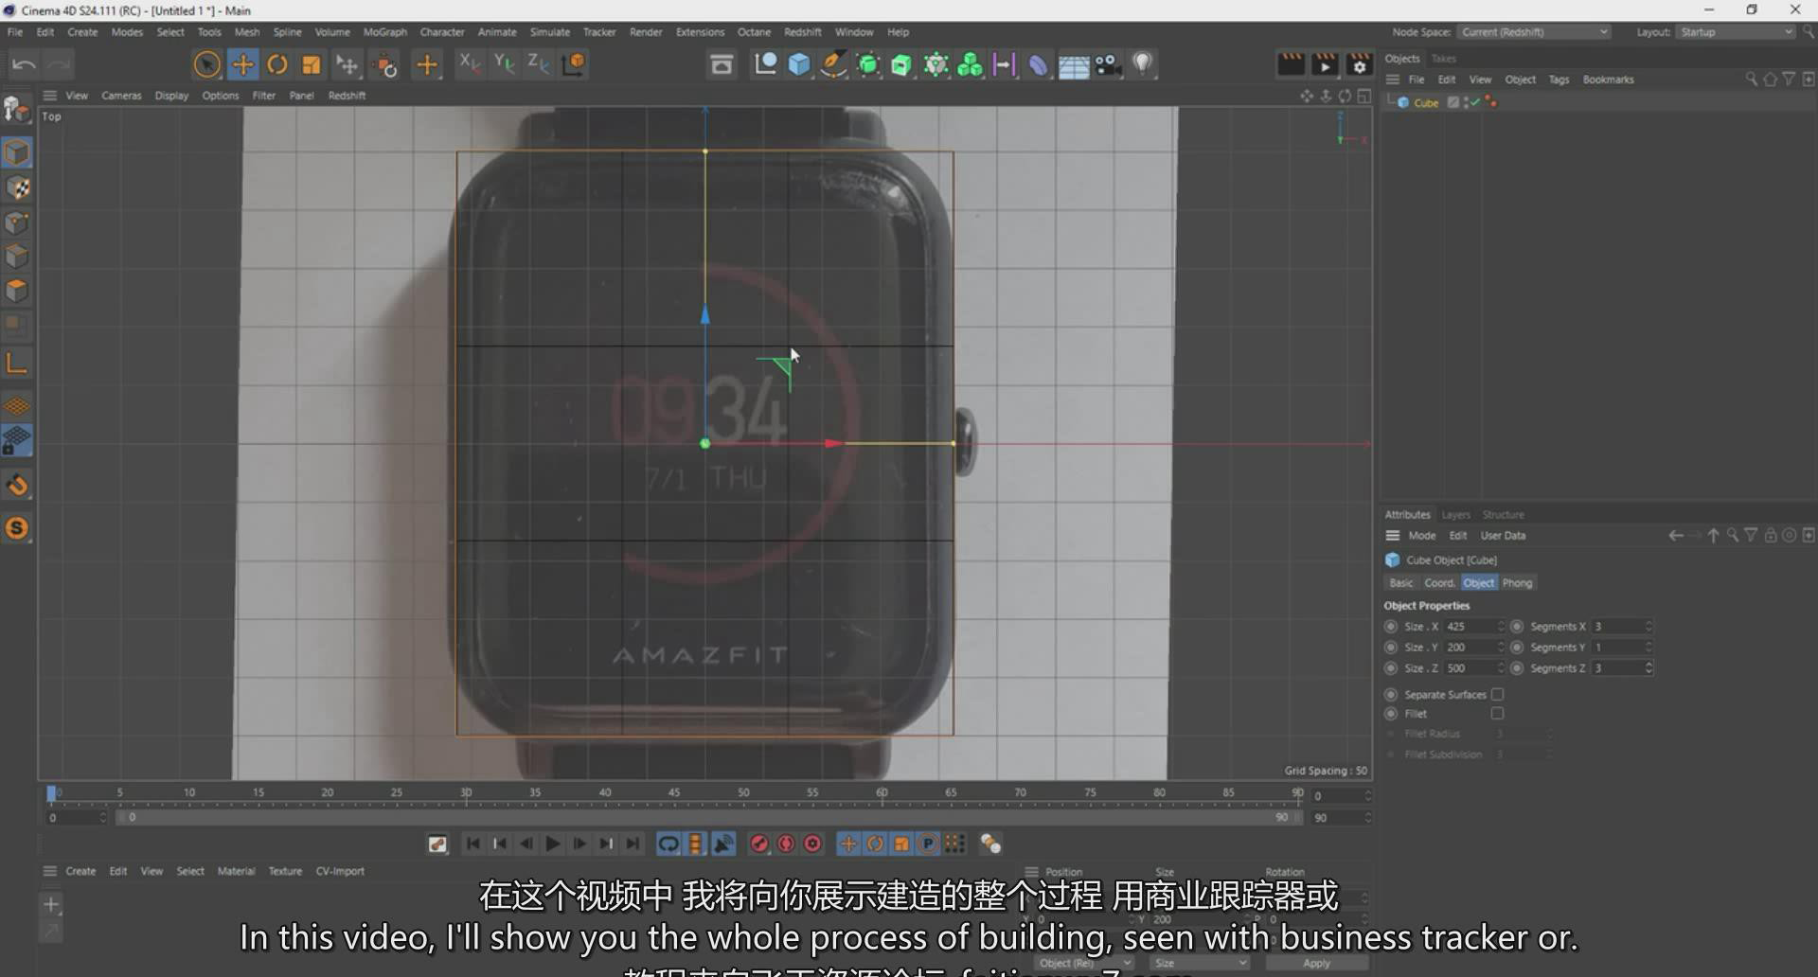
Task: Activate the Move tool
Action: pos(243,64)
